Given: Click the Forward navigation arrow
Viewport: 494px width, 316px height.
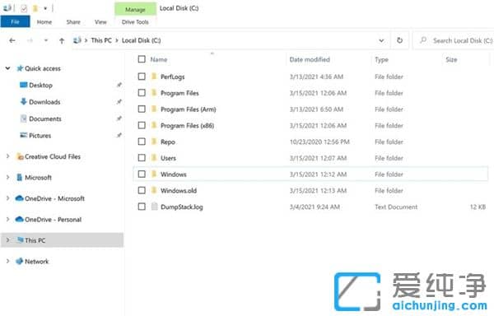Looking at the screenshot, I should [x=30, y=40].
